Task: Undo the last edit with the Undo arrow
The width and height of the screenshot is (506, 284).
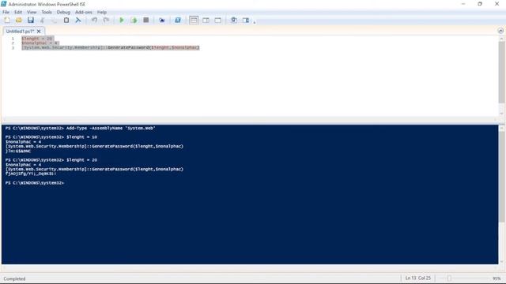Action: pos(94,21)
